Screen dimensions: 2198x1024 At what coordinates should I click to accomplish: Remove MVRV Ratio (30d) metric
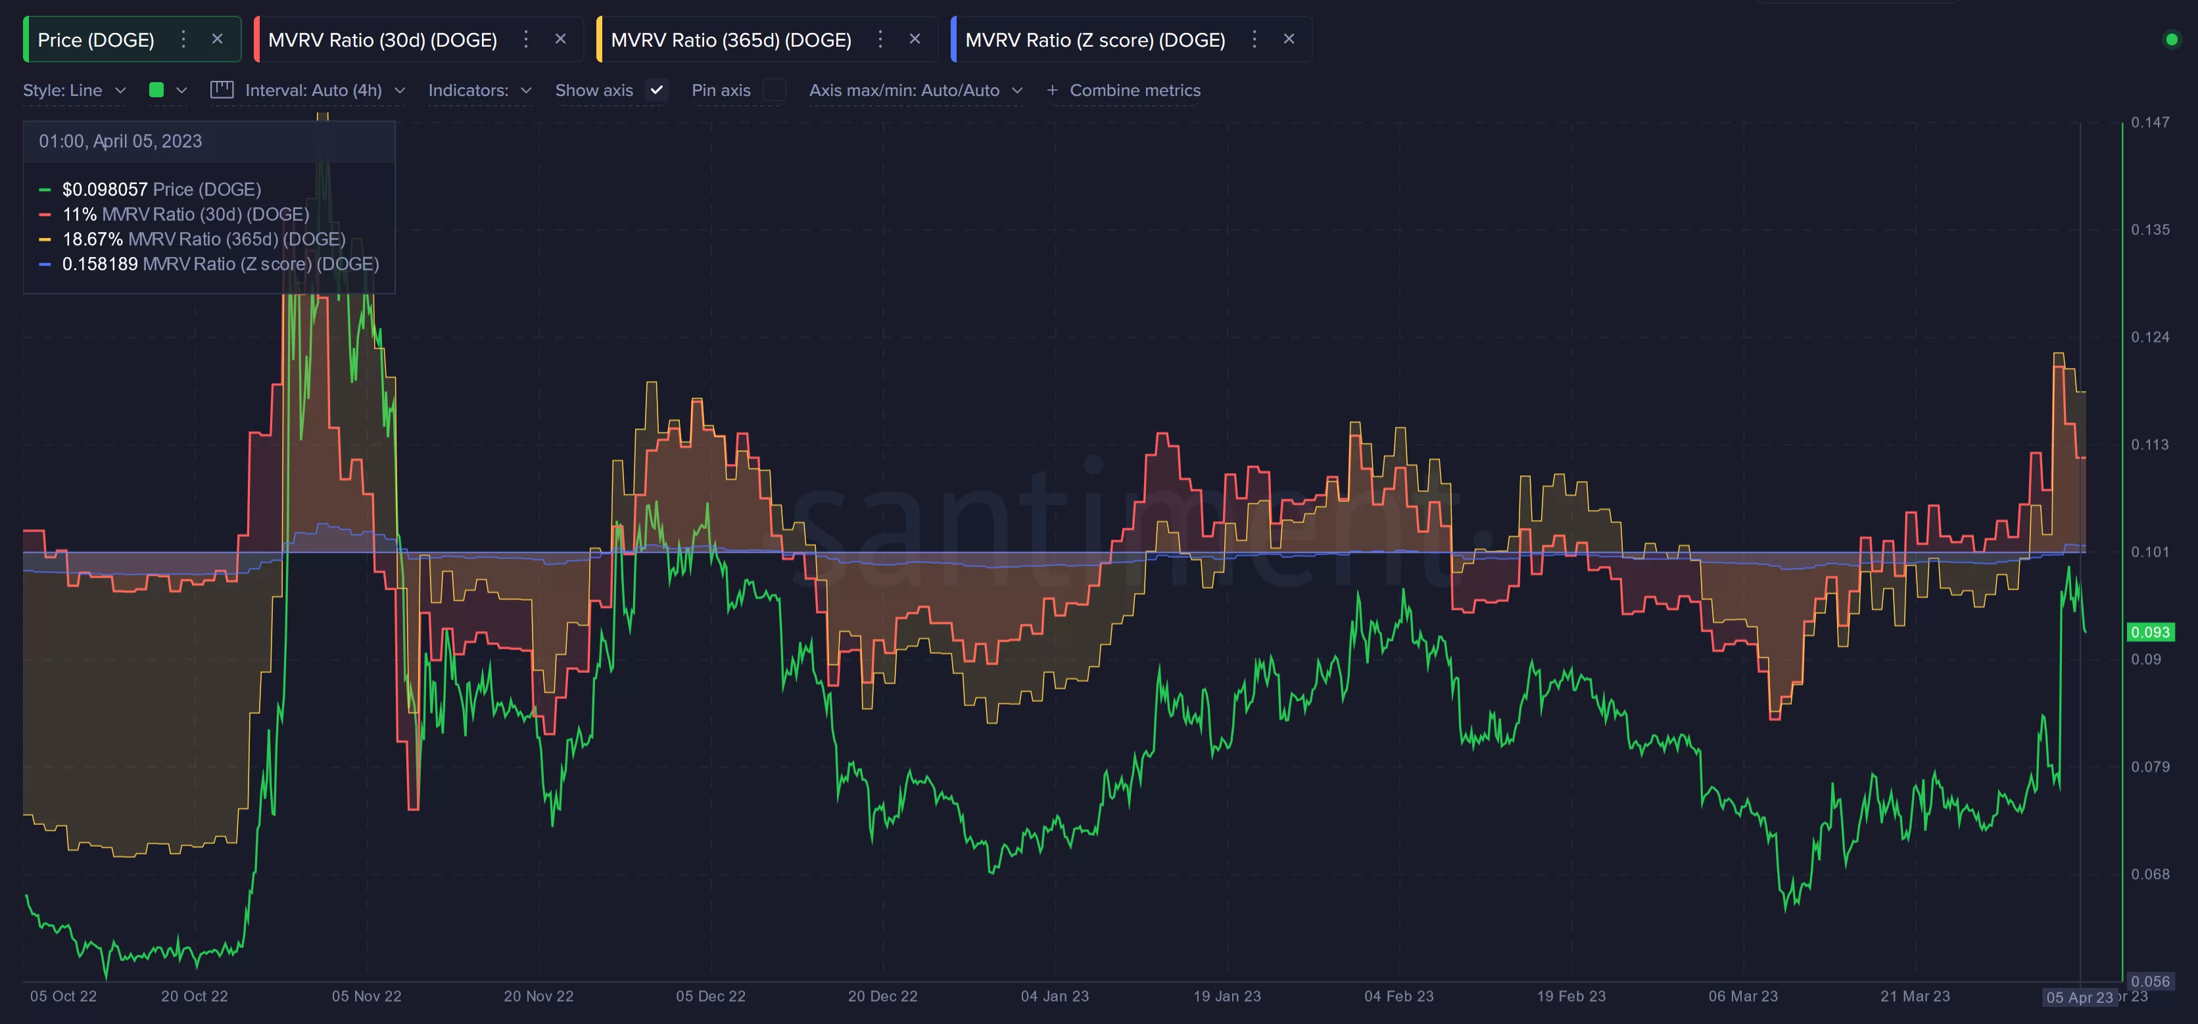[x=561, y=39]
